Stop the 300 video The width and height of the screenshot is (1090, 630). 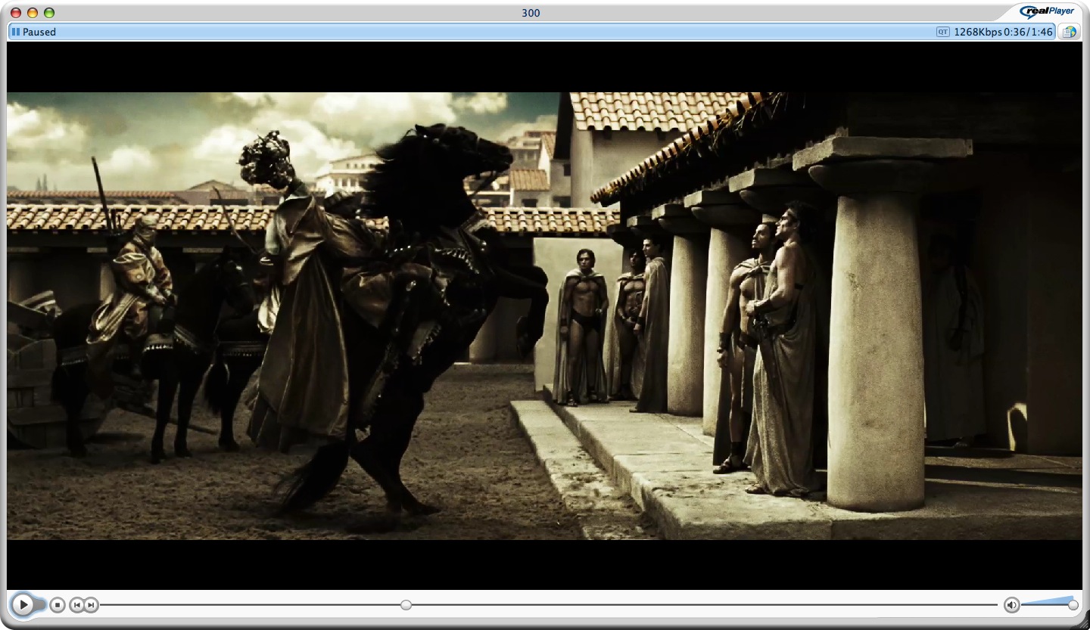point(58,605)
